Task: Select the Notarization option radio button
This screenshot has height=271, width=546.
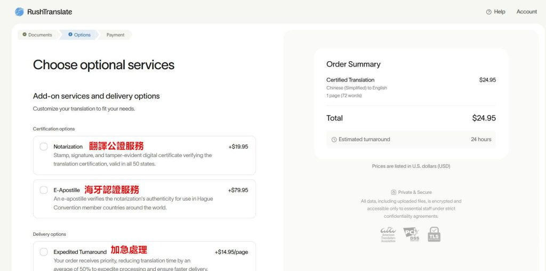Action: coord(44,146)
